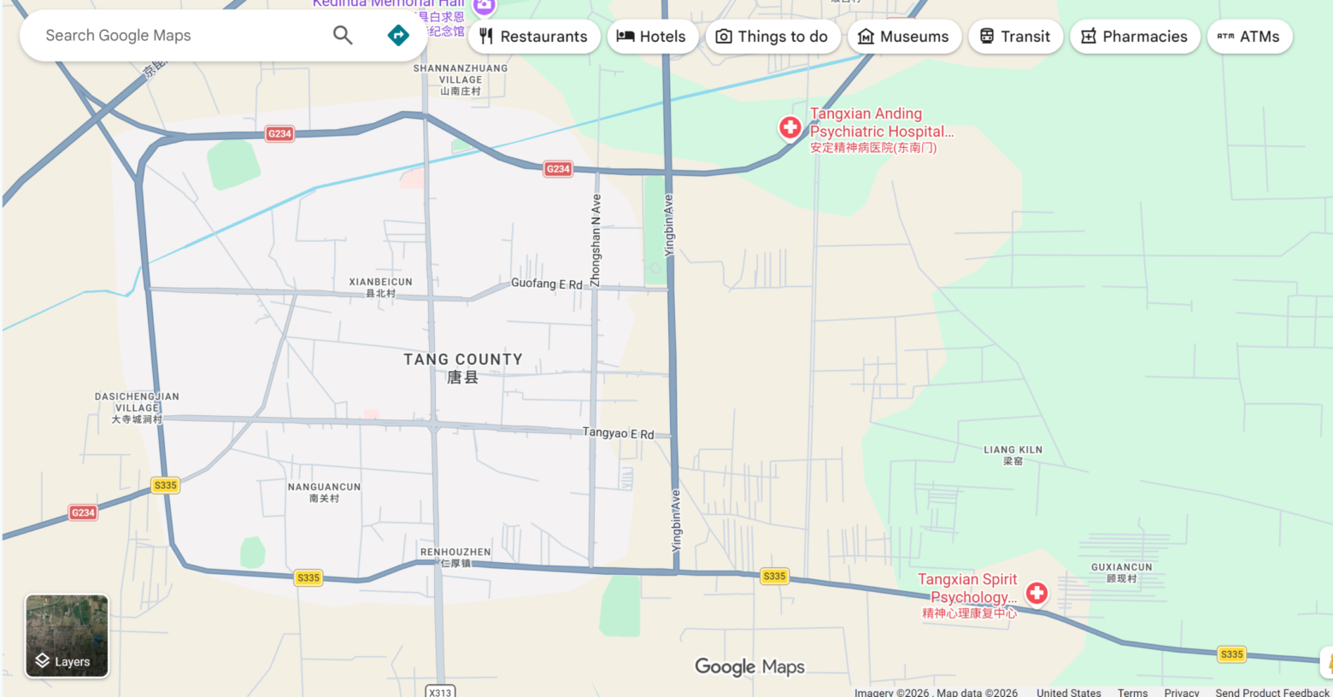Find Pharmacies with the filter chip

click(x=1135, y=37)
